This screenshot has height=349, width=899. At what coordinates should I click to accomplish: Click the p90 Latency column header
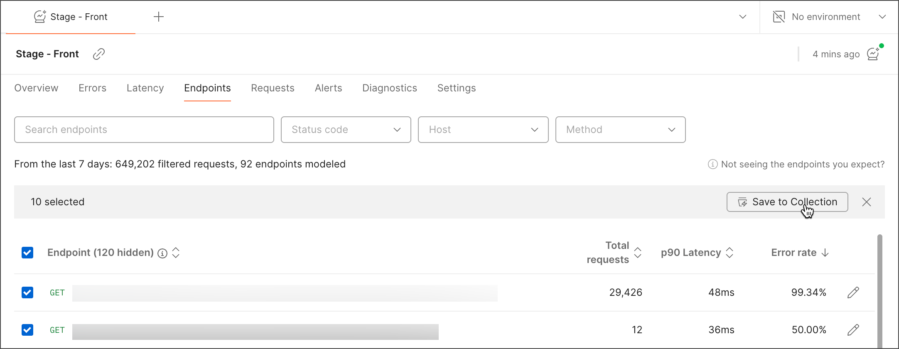[691, 253]
